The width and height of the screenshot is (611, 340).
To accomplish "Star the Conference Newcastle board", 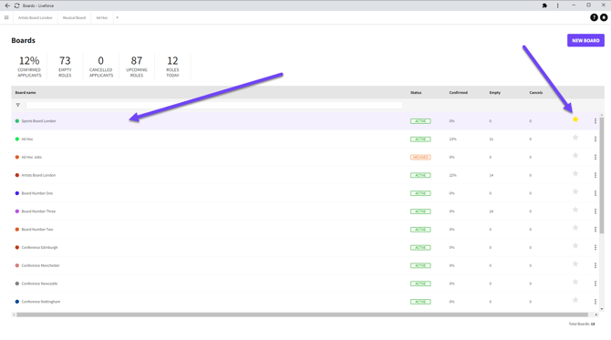I will coord(575,282).
